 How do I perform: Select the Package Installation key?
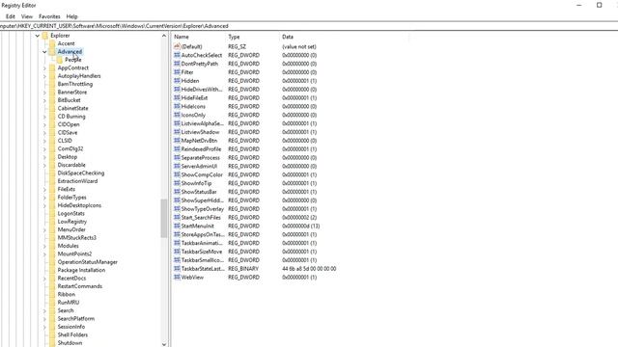coord(81,270)
